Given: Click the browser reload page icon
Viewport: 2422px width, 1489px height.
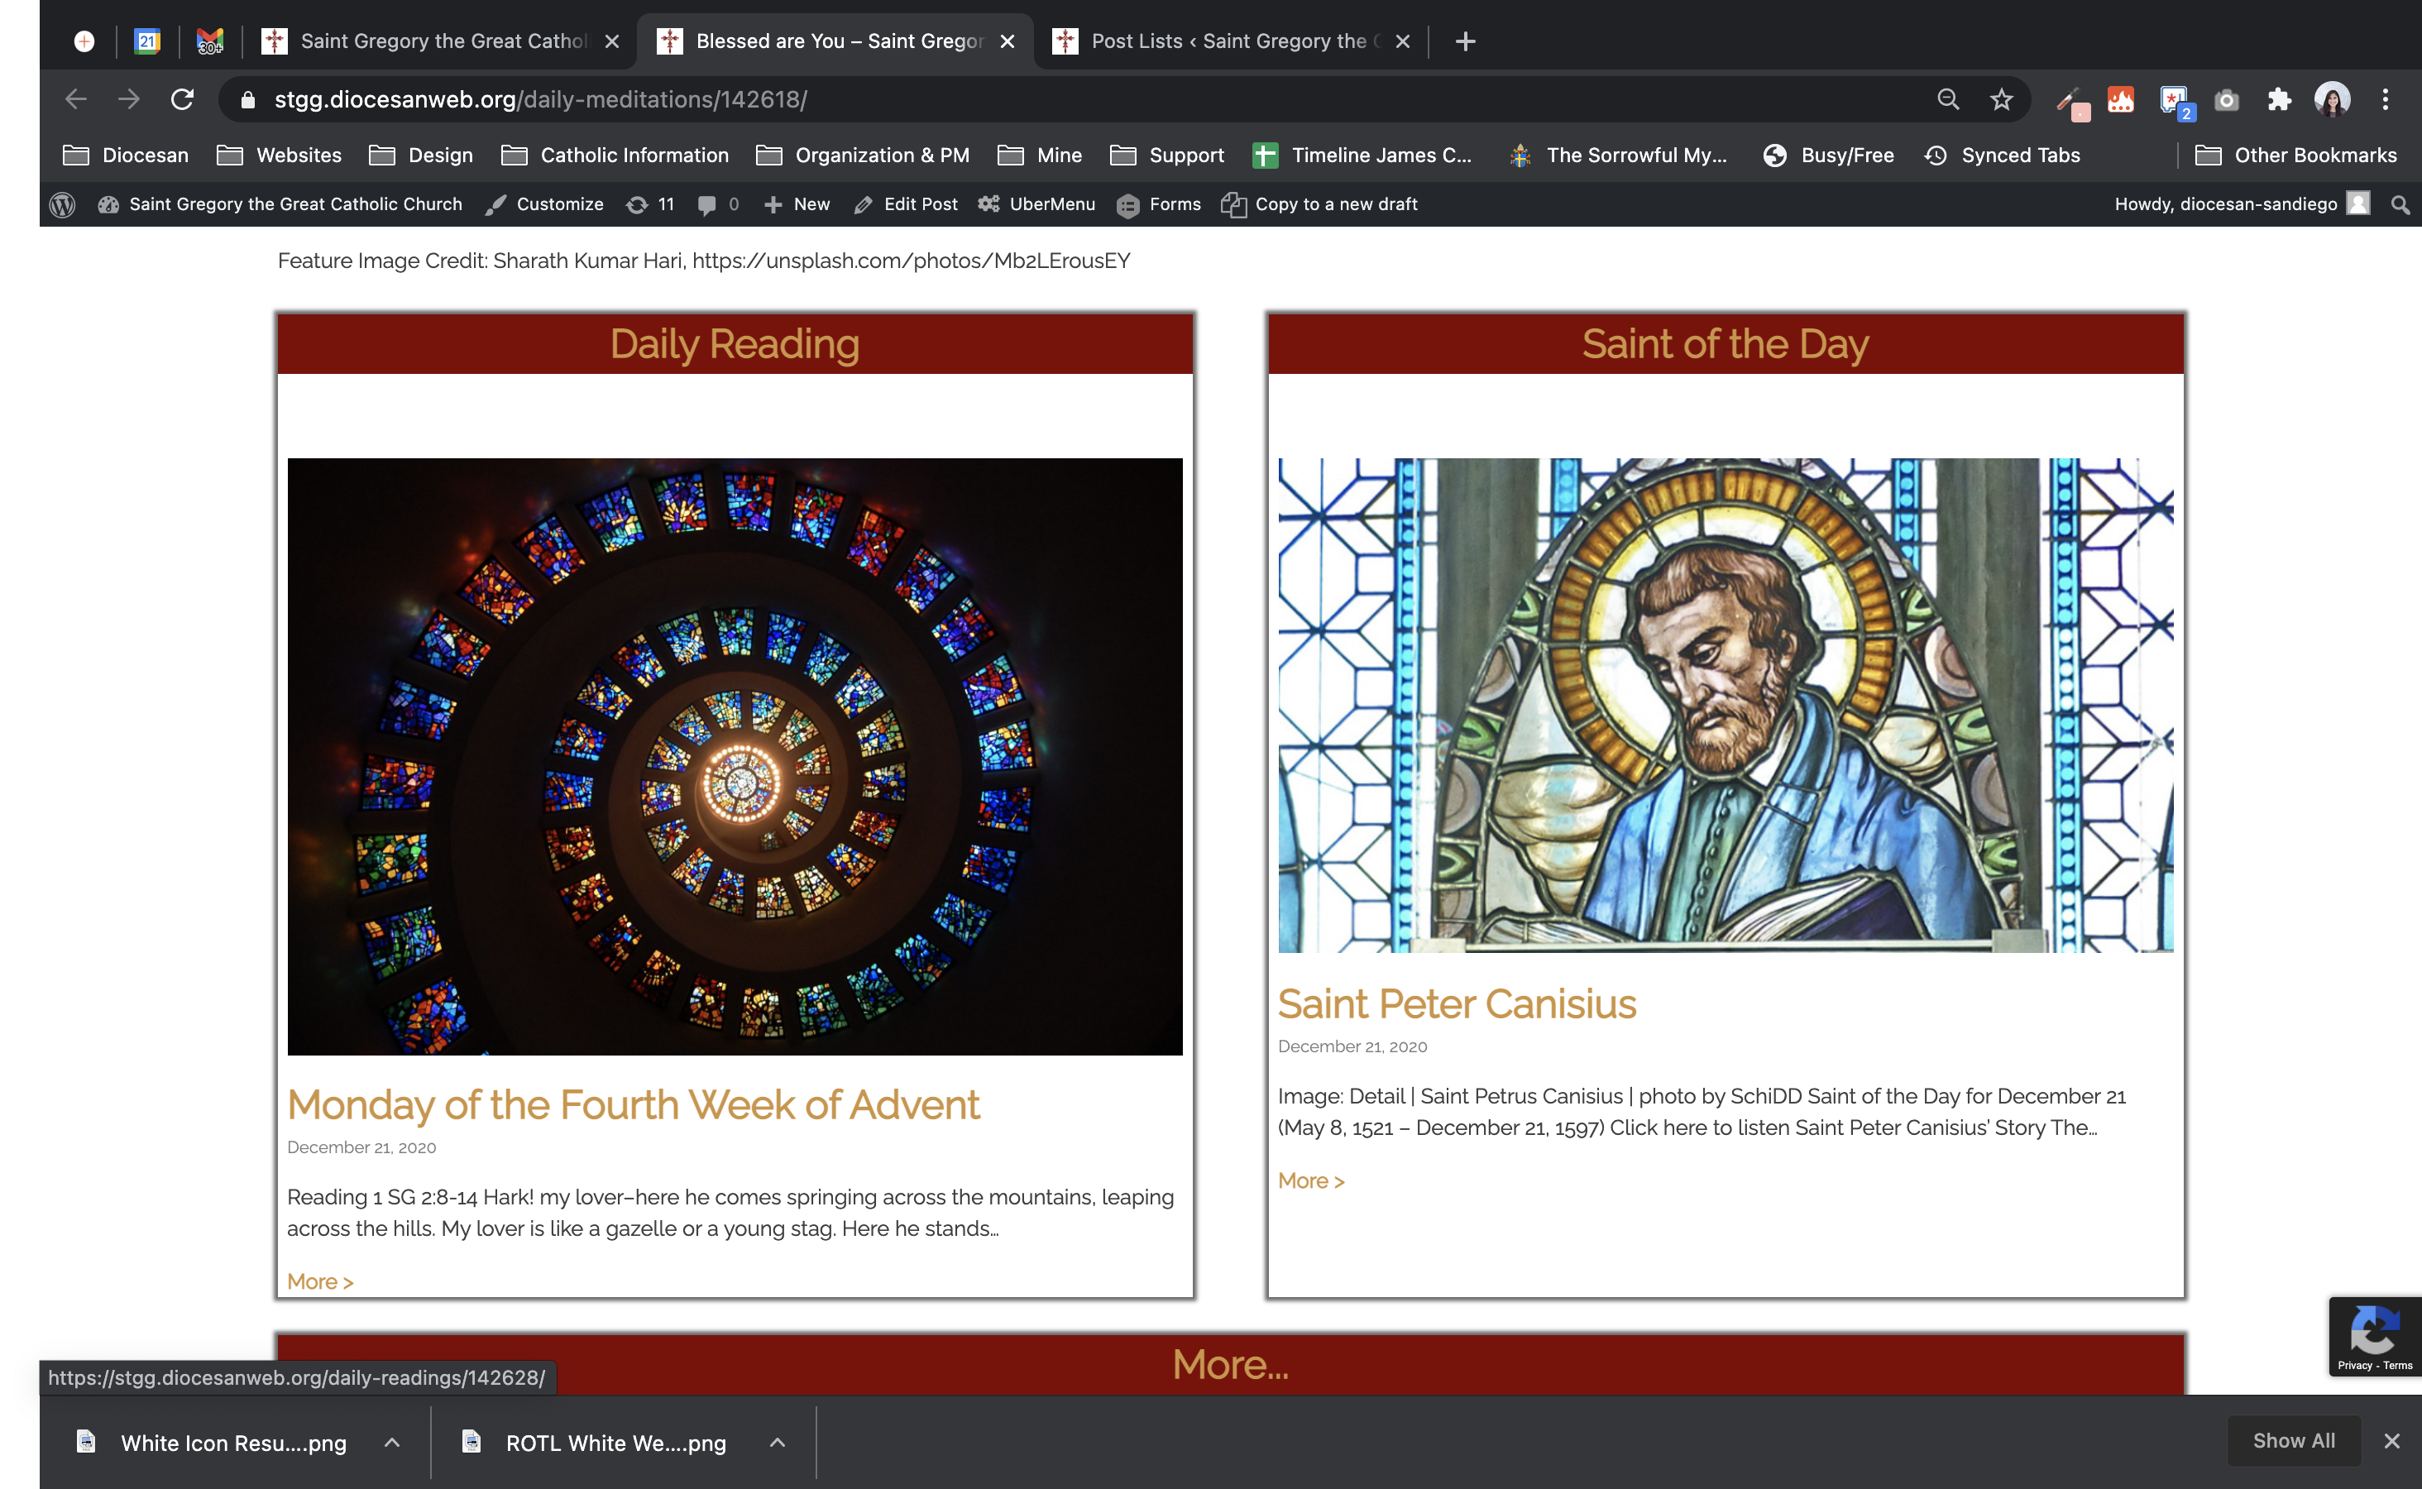Looking at the screenshot, I should tap(182, 99).
